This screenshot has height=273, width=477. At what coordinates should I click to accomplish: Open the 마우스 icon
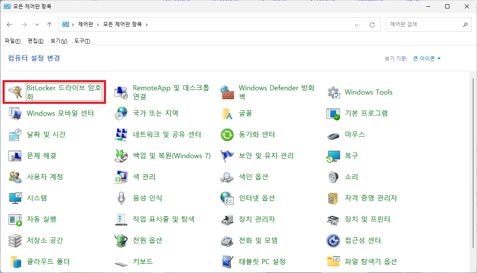click(x=333, y=135)
